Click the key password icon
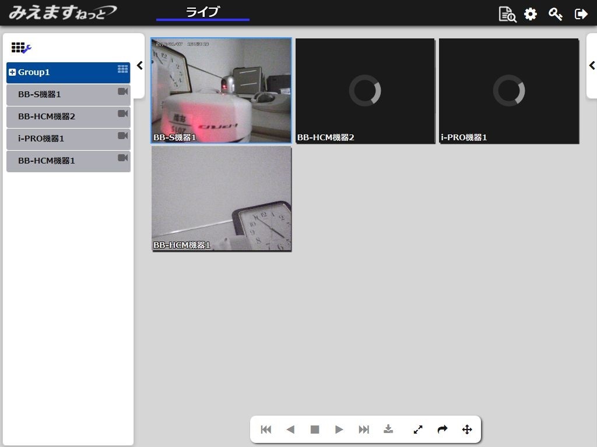Viewport: 597px width, 447px height. point(556,14)
